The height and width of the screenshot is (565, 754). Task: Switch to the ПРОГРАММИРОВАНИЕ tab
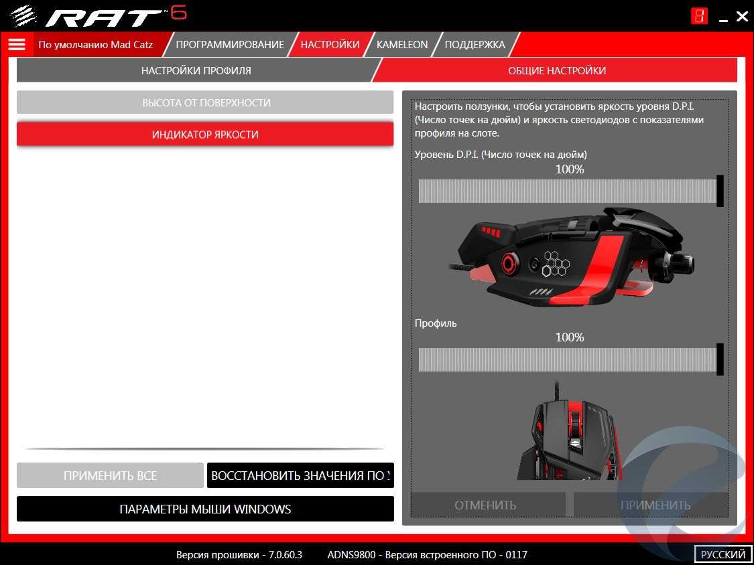point(229,45)
